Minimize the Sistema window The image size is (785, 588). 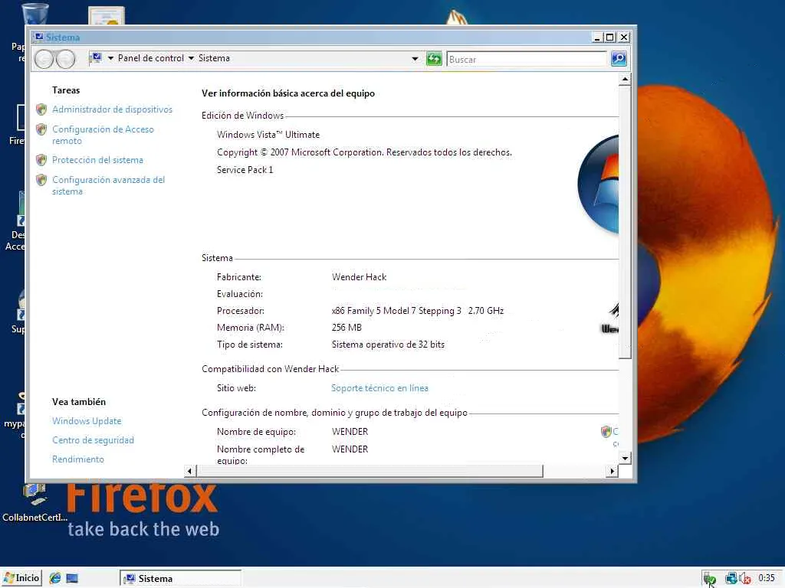pos(597,38)
